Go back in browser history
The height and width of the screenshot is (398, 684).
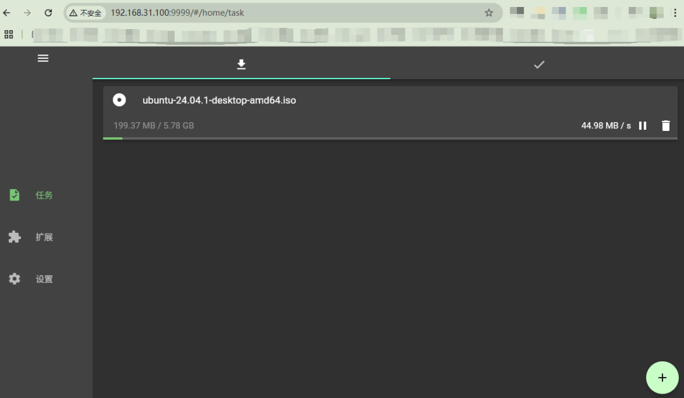tap(6, 13)
